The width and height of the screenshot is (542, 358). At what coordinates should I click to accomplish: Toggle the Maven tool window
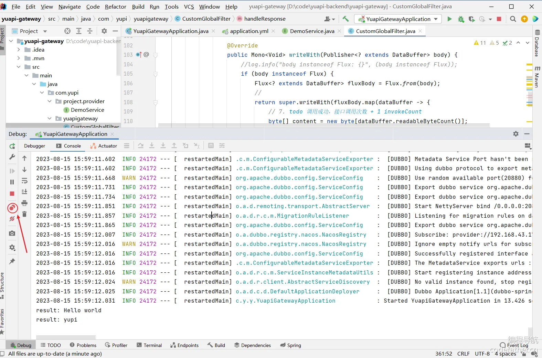pyautogui.click(x=537, y=76)
